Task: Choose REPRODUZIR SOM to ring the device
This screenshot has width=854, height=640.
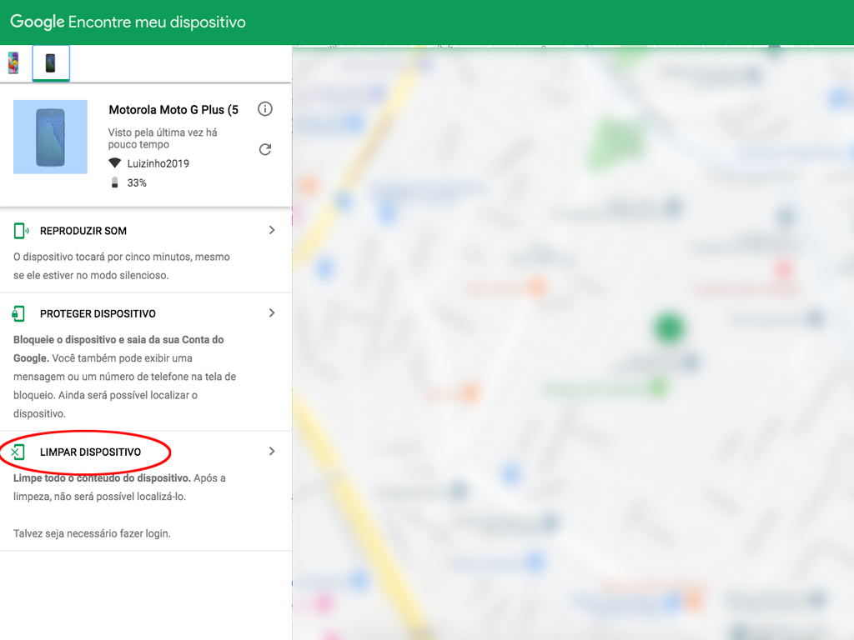Action: 83,231
